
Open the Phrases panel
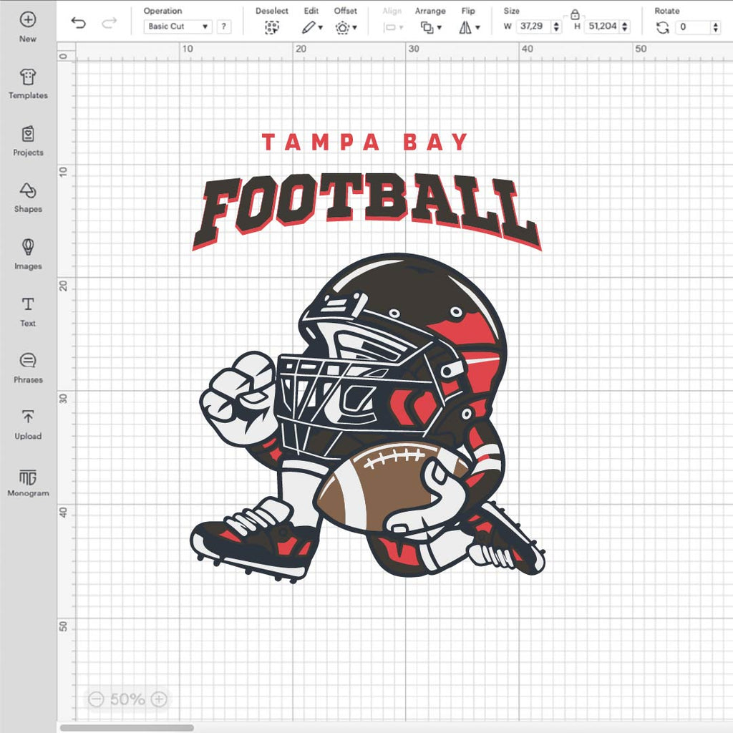tap(28, 361)
